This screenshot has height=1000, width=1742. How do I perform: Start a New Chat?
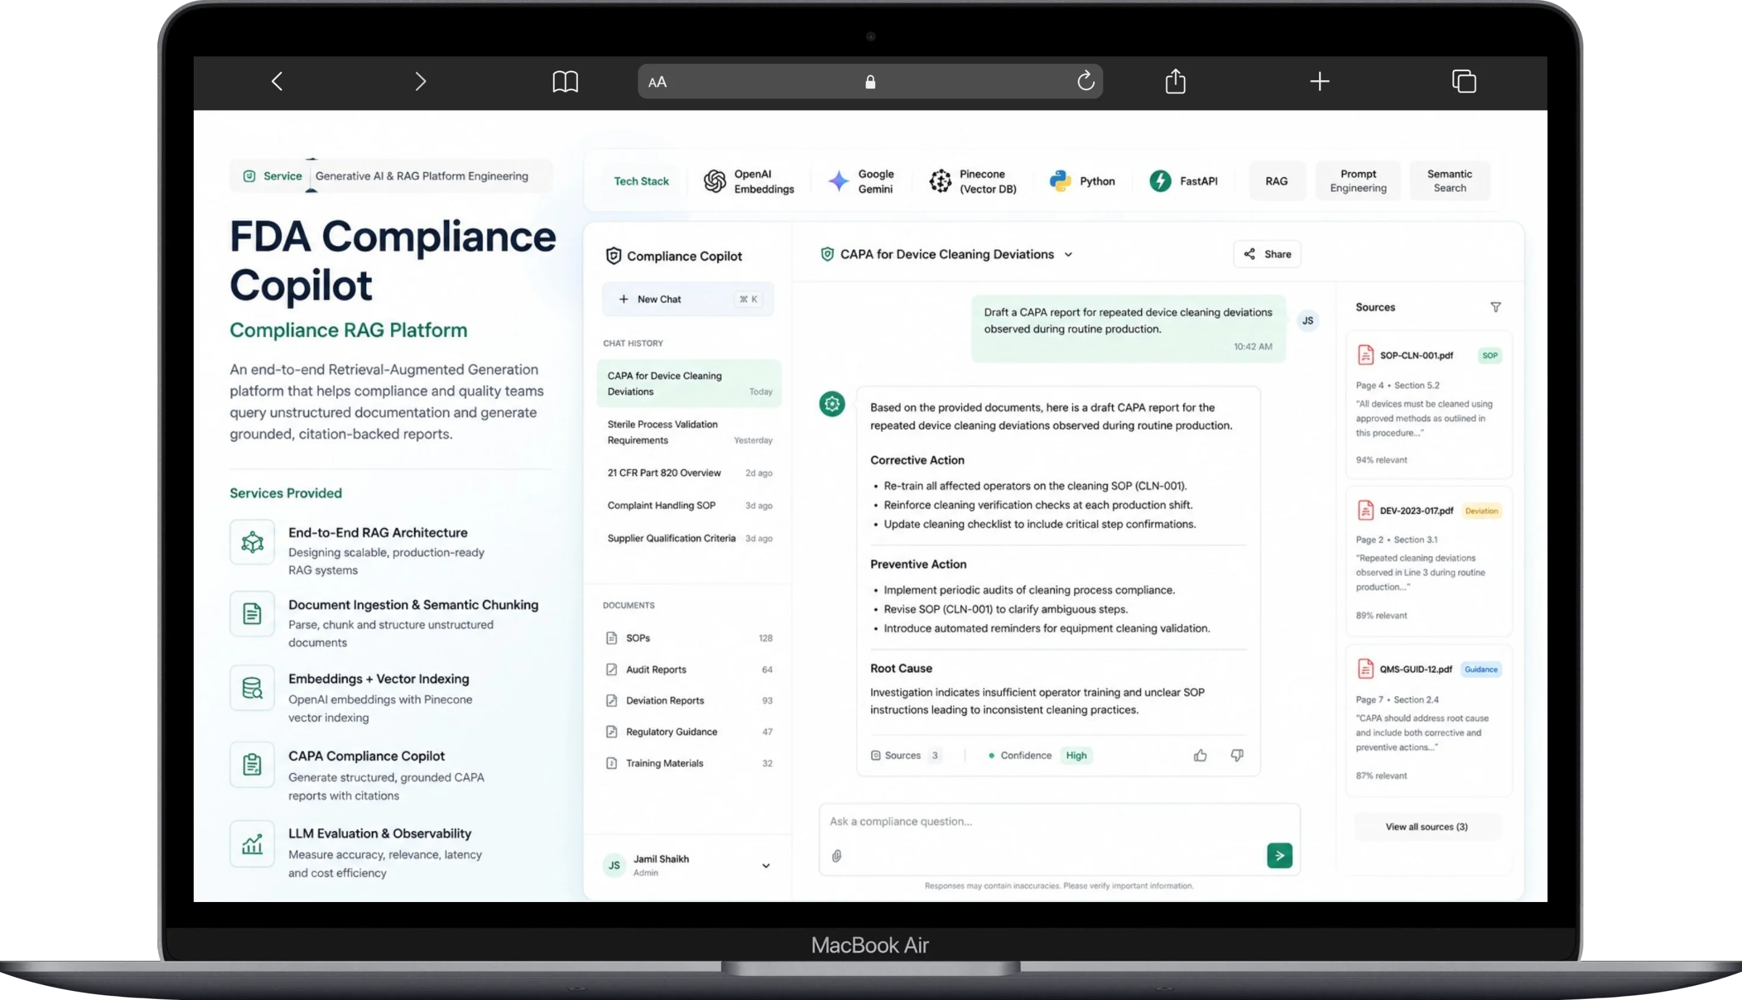click(x=688, y=299)
